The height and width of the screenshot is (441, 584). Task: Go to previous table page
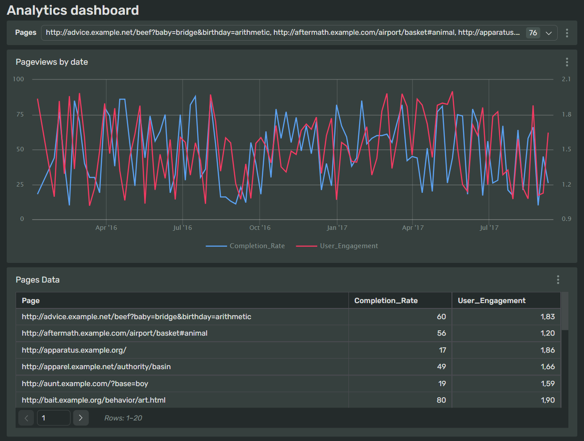tap(26, 418)
